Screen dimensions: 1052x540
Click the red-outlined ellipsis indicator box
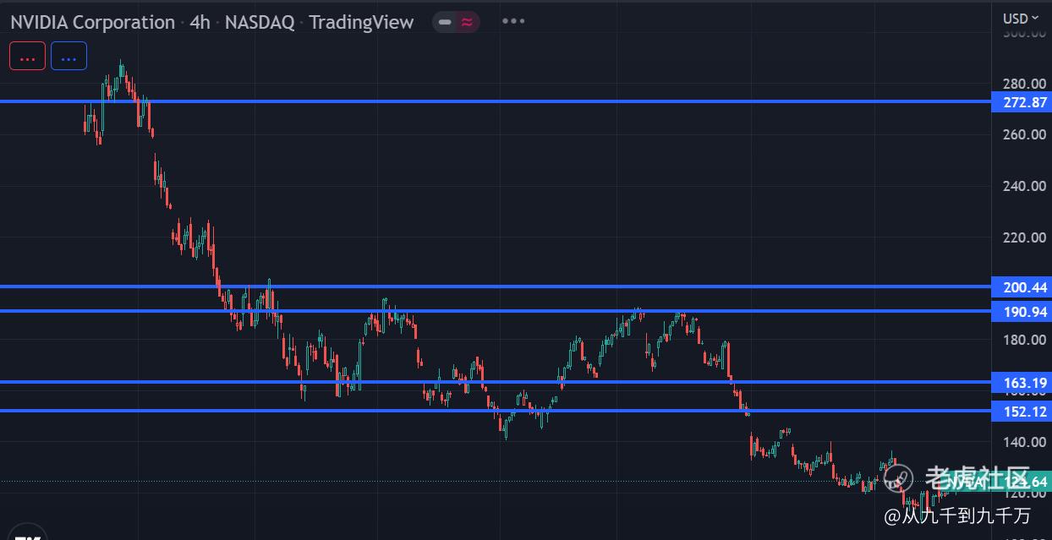coord(27,57)
